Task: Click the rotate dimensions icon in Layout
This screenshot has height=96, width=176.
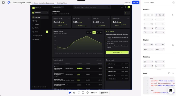Action: [x=173, y=45]
